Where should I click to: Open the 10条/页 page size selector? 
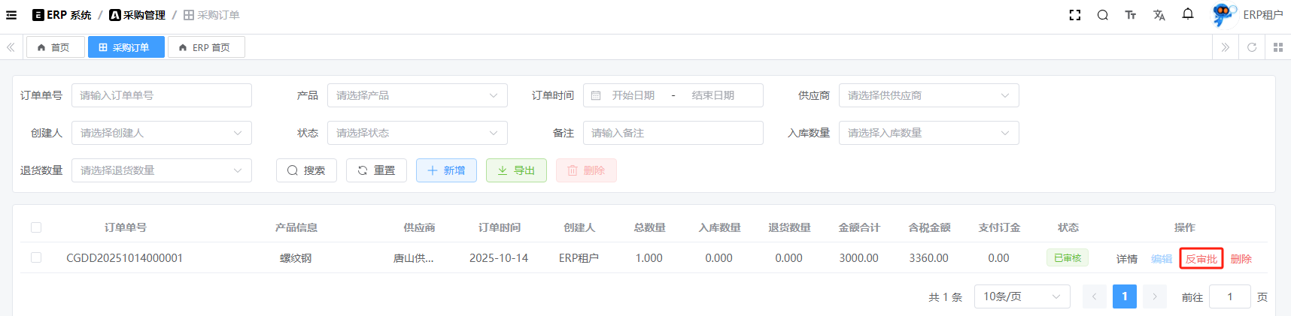click(1021, 296)
